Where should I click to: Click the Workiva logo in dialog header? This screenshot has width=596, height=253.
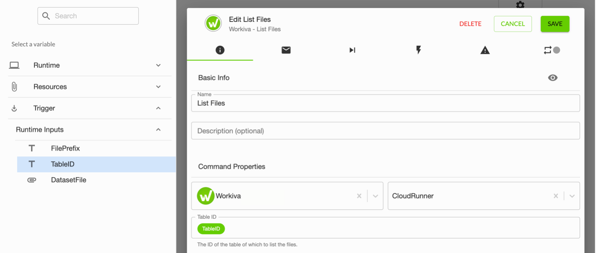pos(213,23)
